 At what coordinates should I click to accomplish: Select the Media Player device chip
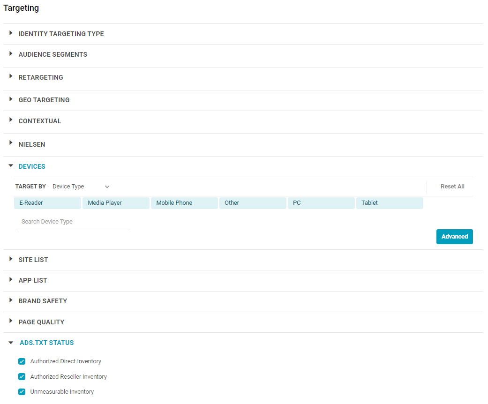click(x=116, y=203)
